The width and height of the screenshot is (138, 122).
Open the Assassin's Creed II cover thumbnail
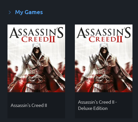point(36,58)
